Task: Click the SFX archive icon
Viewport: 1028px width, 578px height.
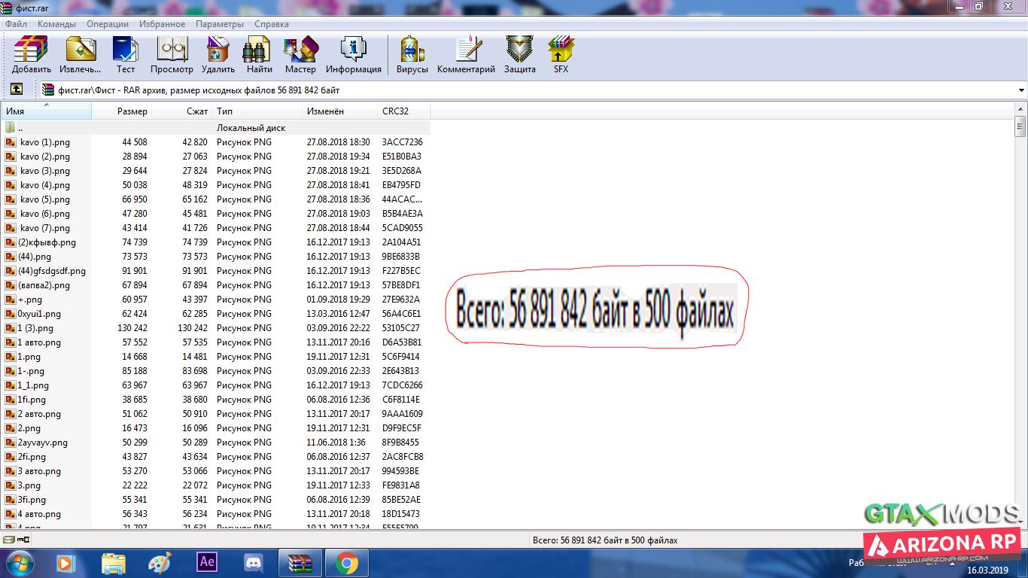Action: pos(561,55)
